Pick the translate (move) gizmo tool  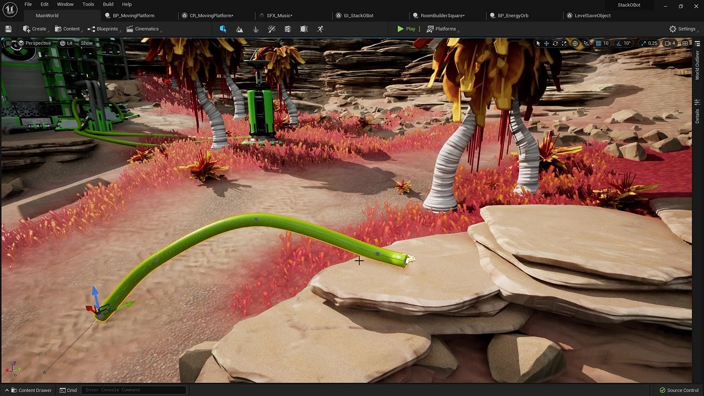546,43
